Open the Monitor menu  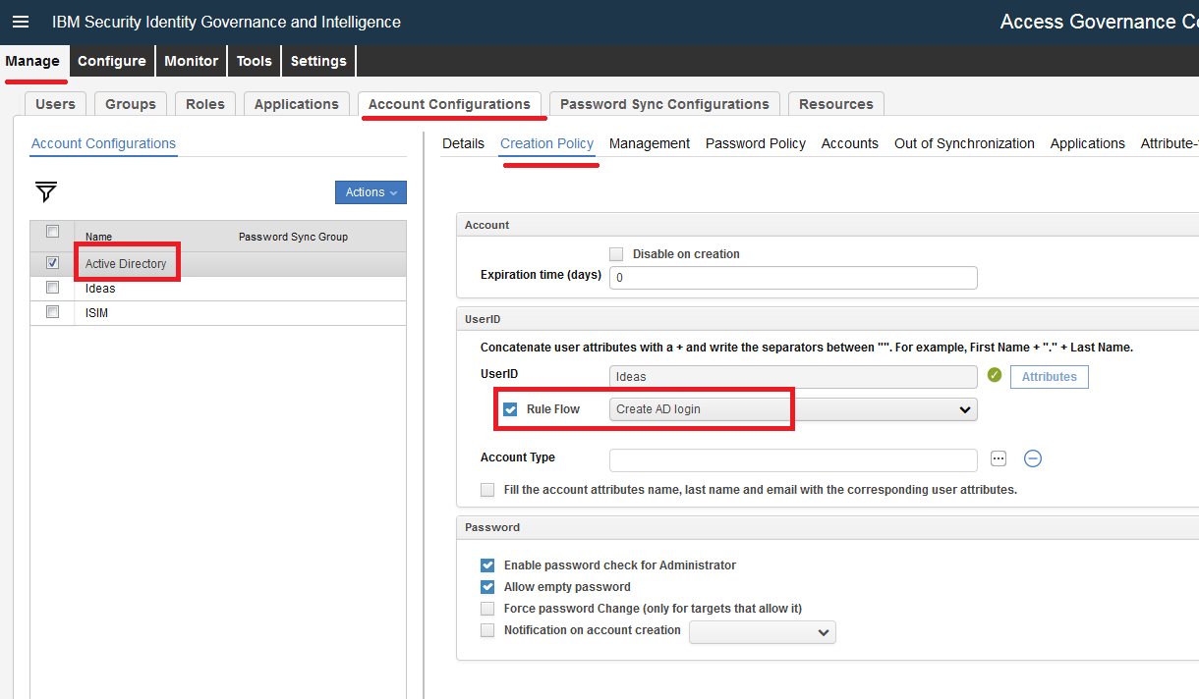click(x=192, y=61)
